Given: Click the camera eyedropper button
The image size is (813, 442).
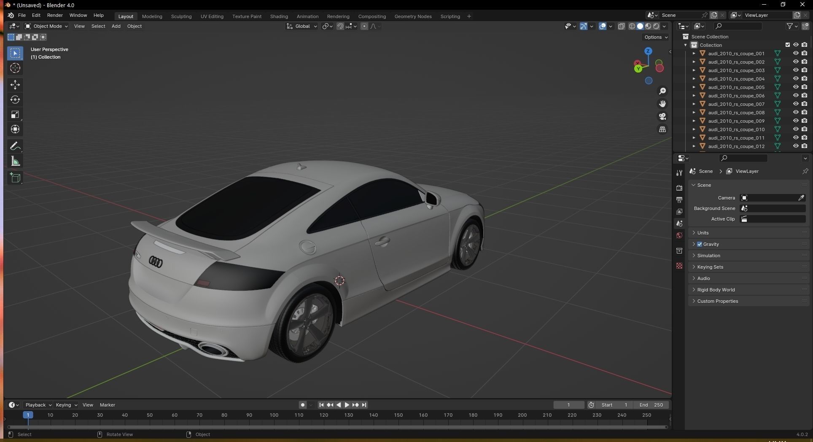Looking at the screenshot, I should pyautogui.click(x=801, y=198).
